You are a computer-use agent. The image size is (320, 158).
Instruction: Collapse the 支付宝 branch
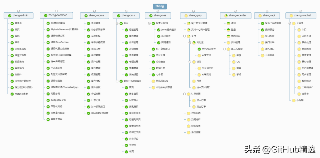tap(190, 43)
